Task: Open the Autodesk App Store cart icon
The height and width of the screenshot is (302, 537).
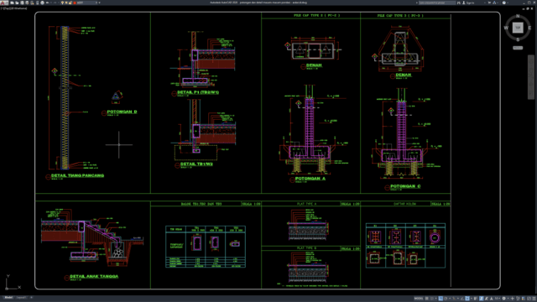Action: [x=489, y=3]
